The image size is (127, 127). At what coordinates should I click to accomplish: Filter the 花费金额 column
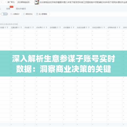pyautogui.click(x=21, y=28)
